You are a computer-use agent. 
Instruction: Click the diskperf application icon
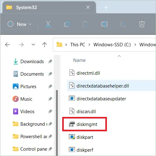[72, 149]
